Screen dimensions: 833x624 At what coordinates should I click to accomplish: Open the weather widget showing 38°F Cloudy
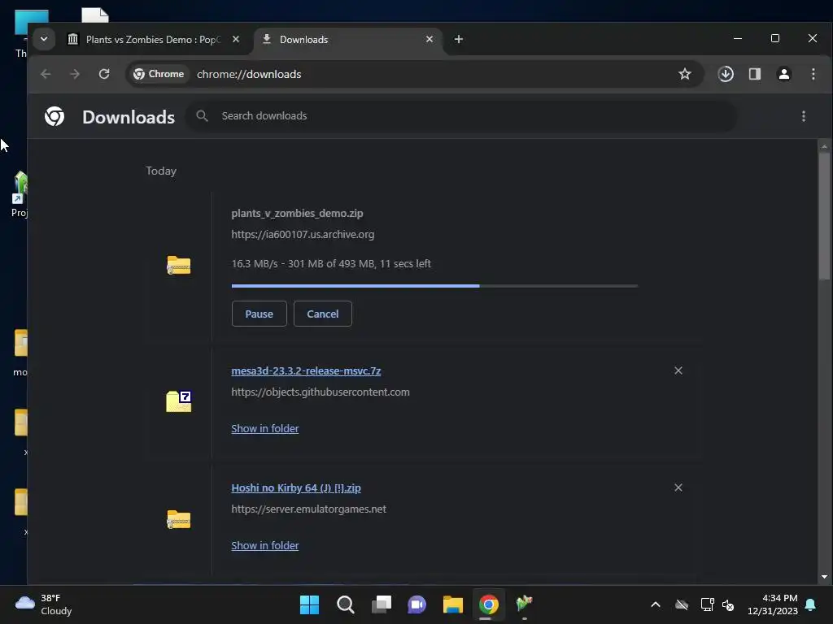(44, 604)
